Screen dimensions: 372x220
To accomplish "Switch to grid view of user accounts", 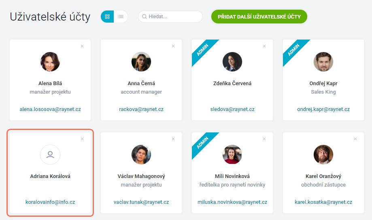I will coord(107,17).
